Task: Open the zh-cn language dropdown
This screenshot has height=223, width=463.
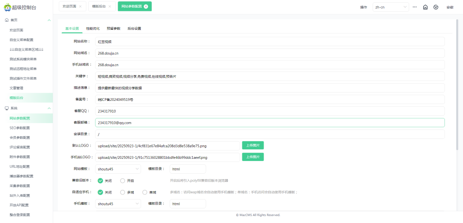Action: 390,7
